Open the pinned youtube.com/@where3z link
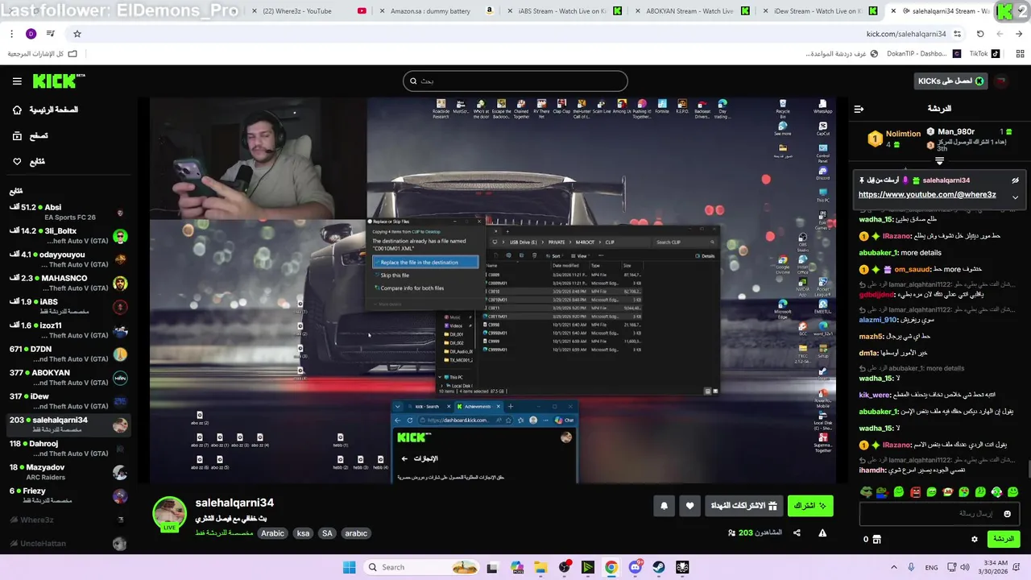Image resolution: width=1031 pixels, height=580 pixels. click(927, 194)
